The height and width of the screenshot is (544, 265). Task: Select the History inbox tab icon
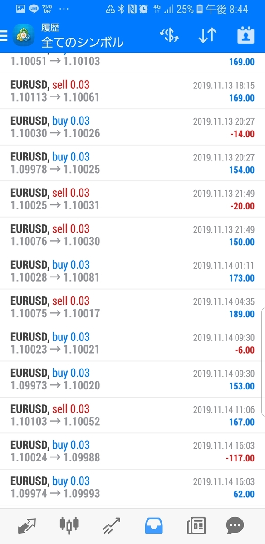[x=154, y=525]
